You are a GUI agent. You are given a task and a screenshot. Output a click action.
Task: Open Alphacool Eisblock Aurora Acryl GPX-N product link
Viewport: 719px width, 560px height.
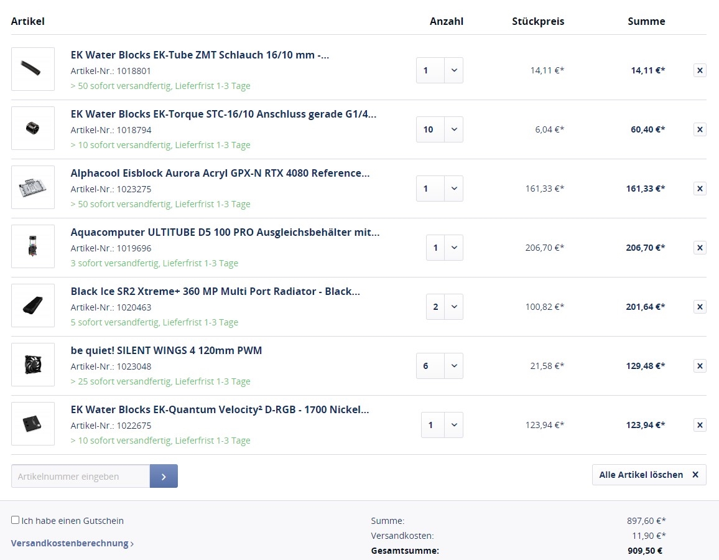pos(220,174)
